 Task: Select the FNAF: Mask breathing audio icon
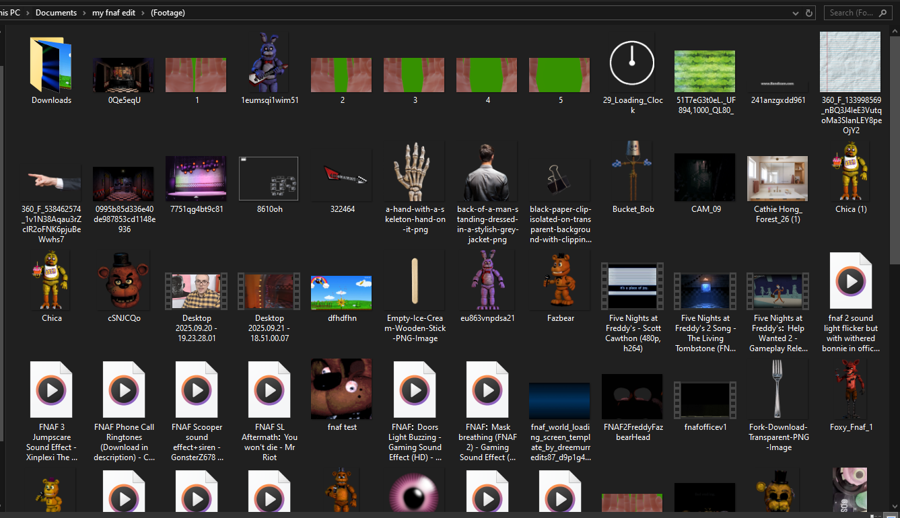[487, 390]
